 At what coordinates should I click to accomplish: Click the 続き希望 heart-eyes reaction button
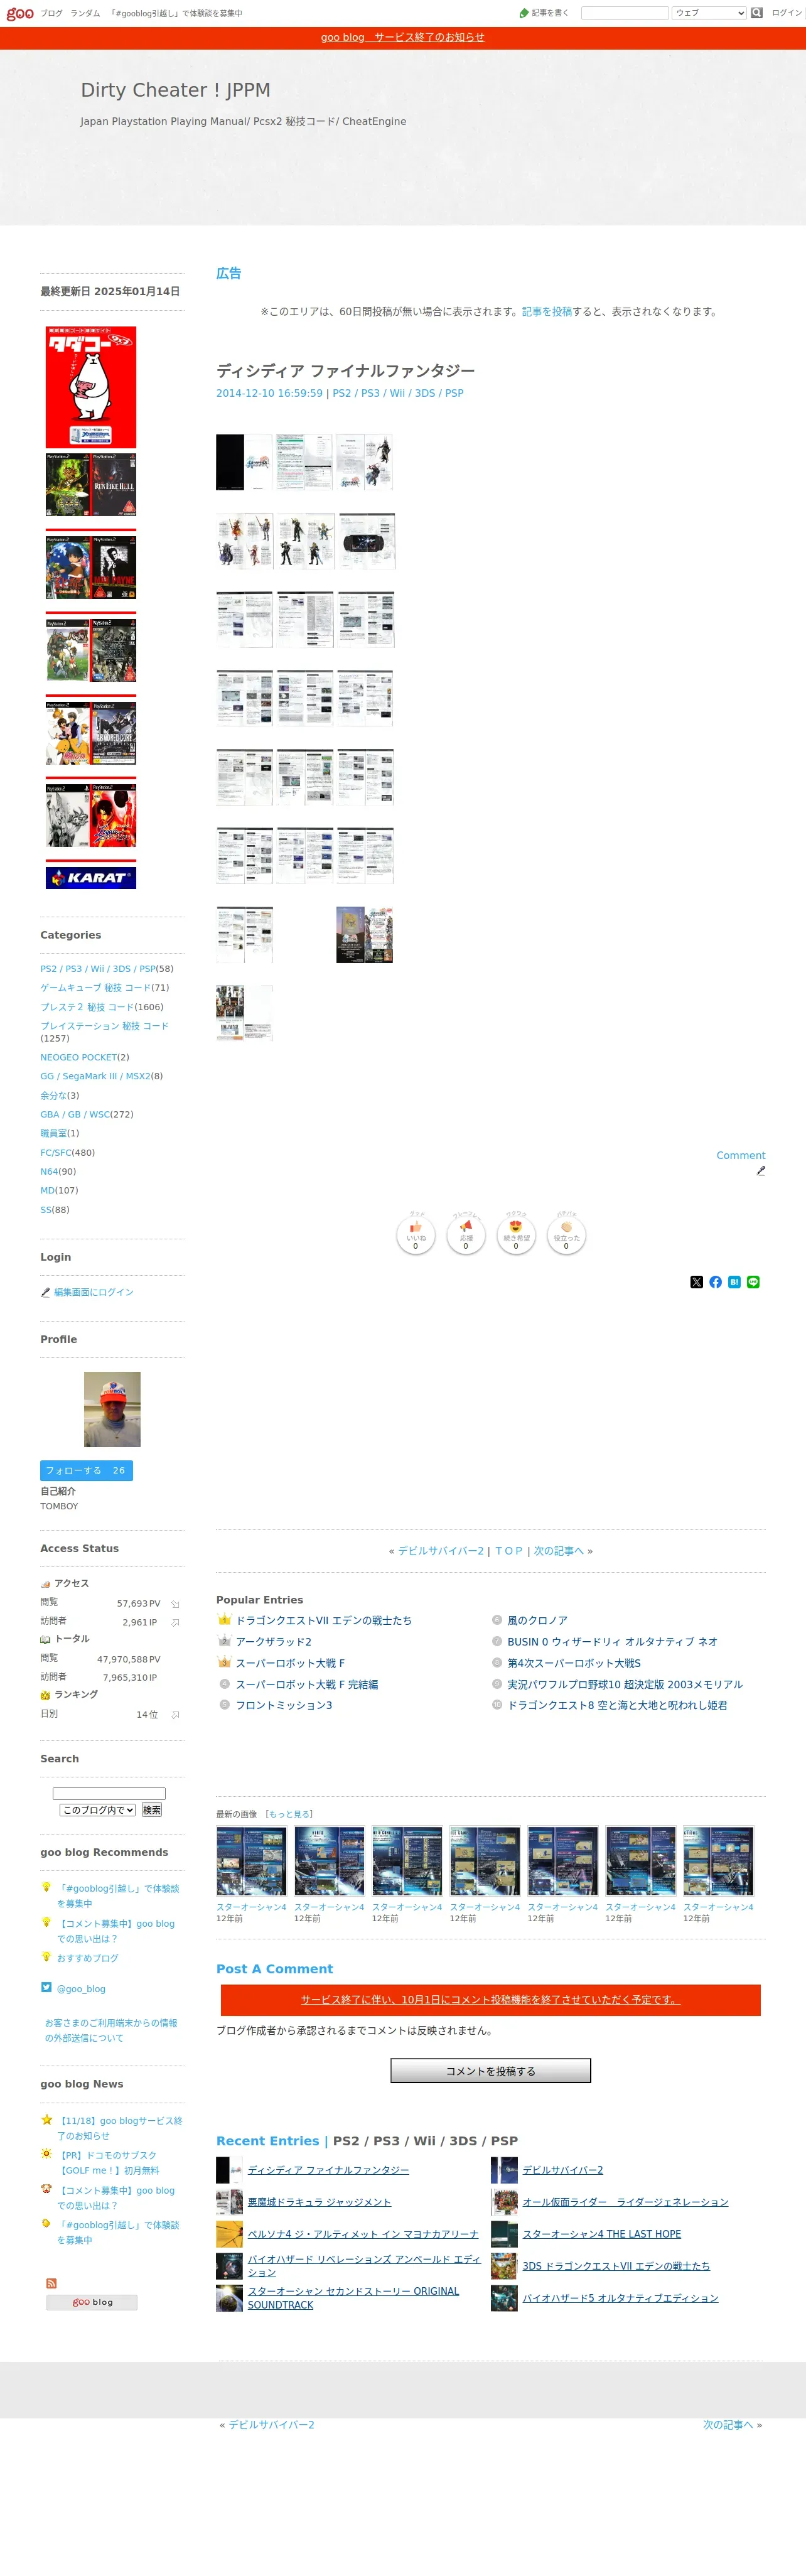516,1235
